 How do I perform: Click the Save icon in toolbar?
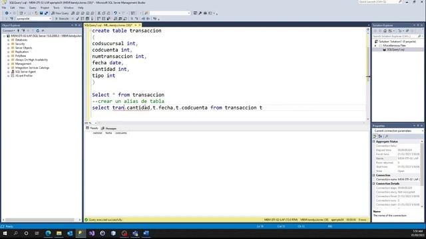(41, 13)
